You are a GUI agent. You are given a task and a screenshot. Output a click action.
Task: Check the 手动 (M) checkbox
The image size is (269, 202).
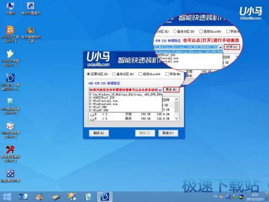tap(167, 74)
